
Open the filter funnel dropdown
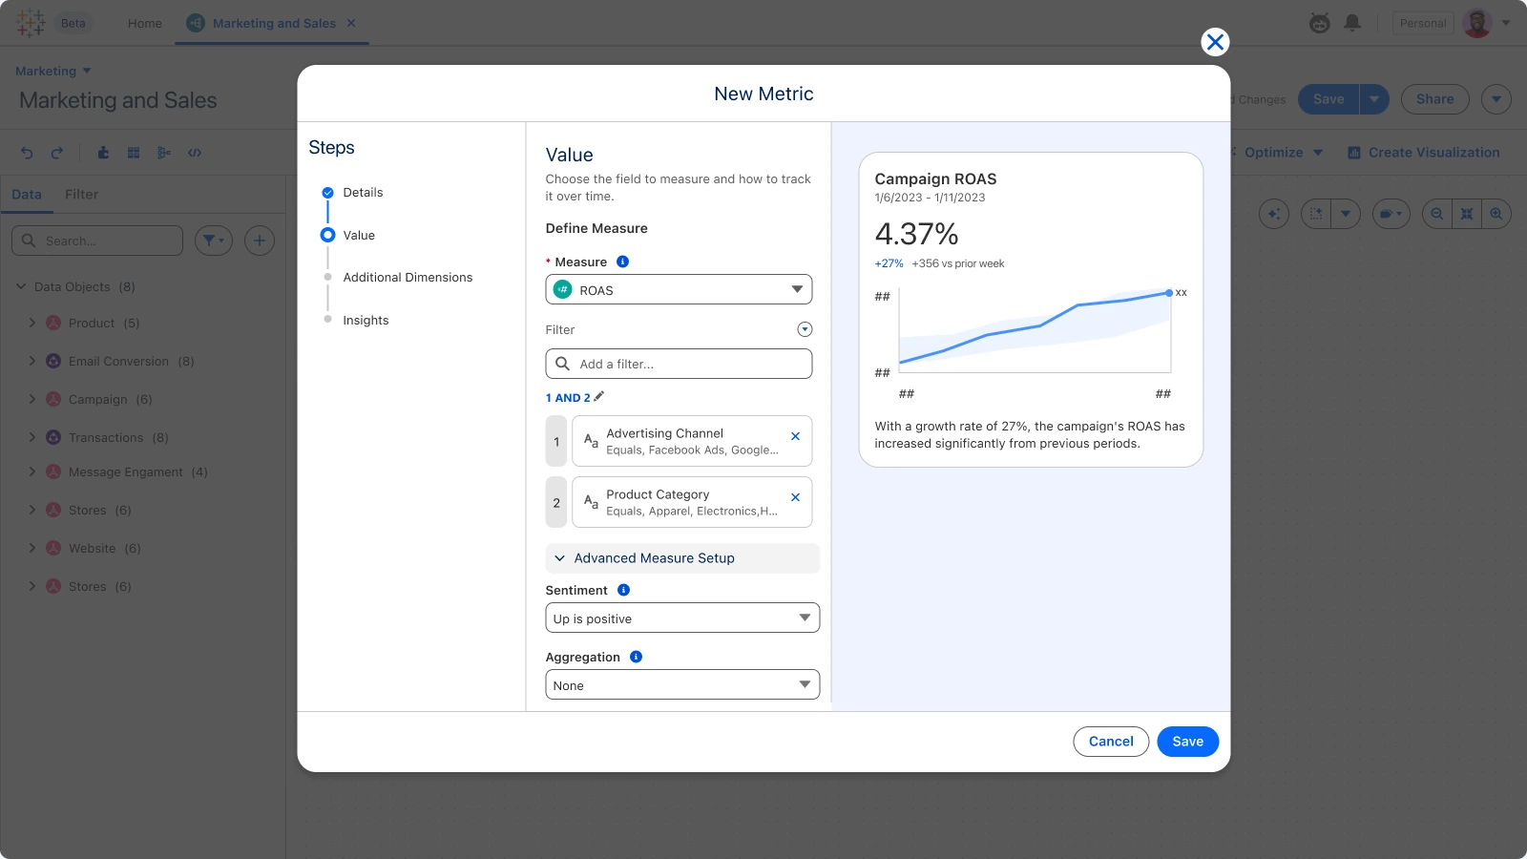click(214, 241)
